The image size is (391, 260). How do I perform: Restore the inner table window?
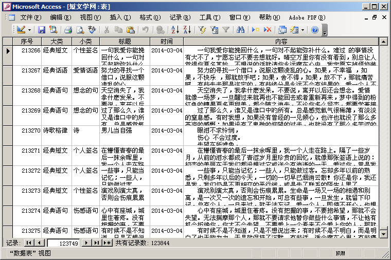375,17
